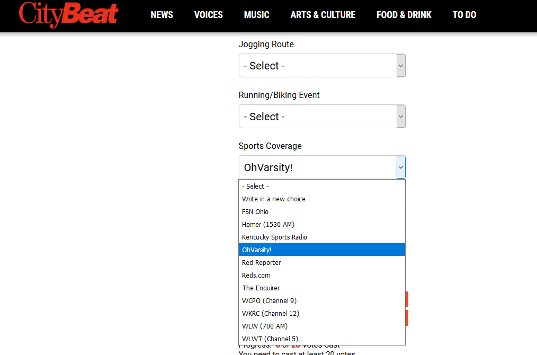Select WCPO (Channel 9) option
This screenshot has height=355, width=537.
[x=322, y=300]
